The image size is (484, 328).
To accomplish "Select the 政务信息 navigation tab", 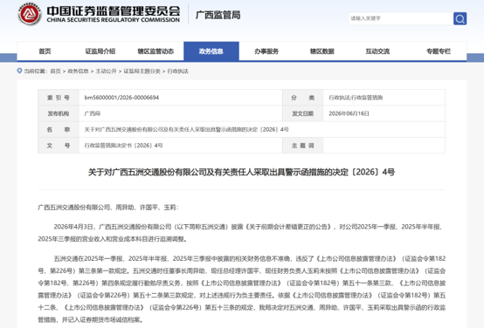I will click(x=211, y=51).
